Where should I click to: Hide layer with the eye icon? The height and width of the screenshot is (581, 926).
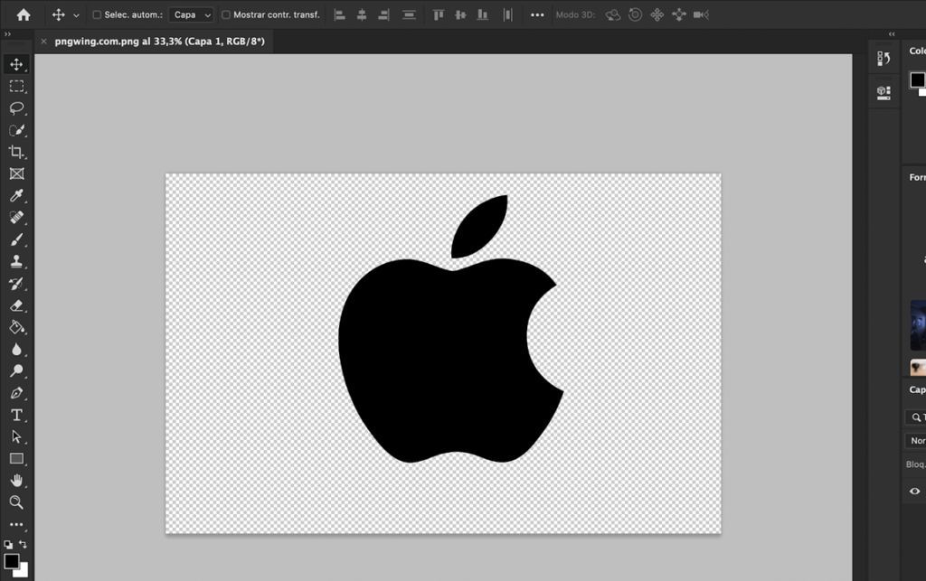click(x=915, y=491)
